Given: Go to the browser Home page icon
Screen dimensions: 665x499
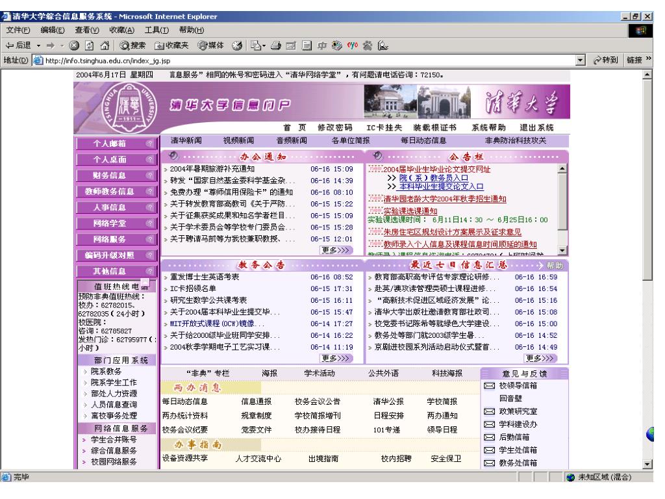Looking at the screenshot, I should tap(105, 45).
